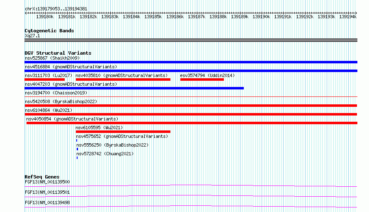The height and width of the screenshot is (212, 369).
Task: Open the nsv3194700 (Chaisson2019) variant
Action: click(x=56, y=93)
